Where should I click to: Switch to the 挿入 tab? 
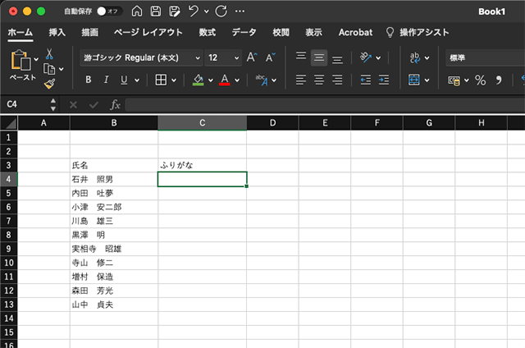57,33
